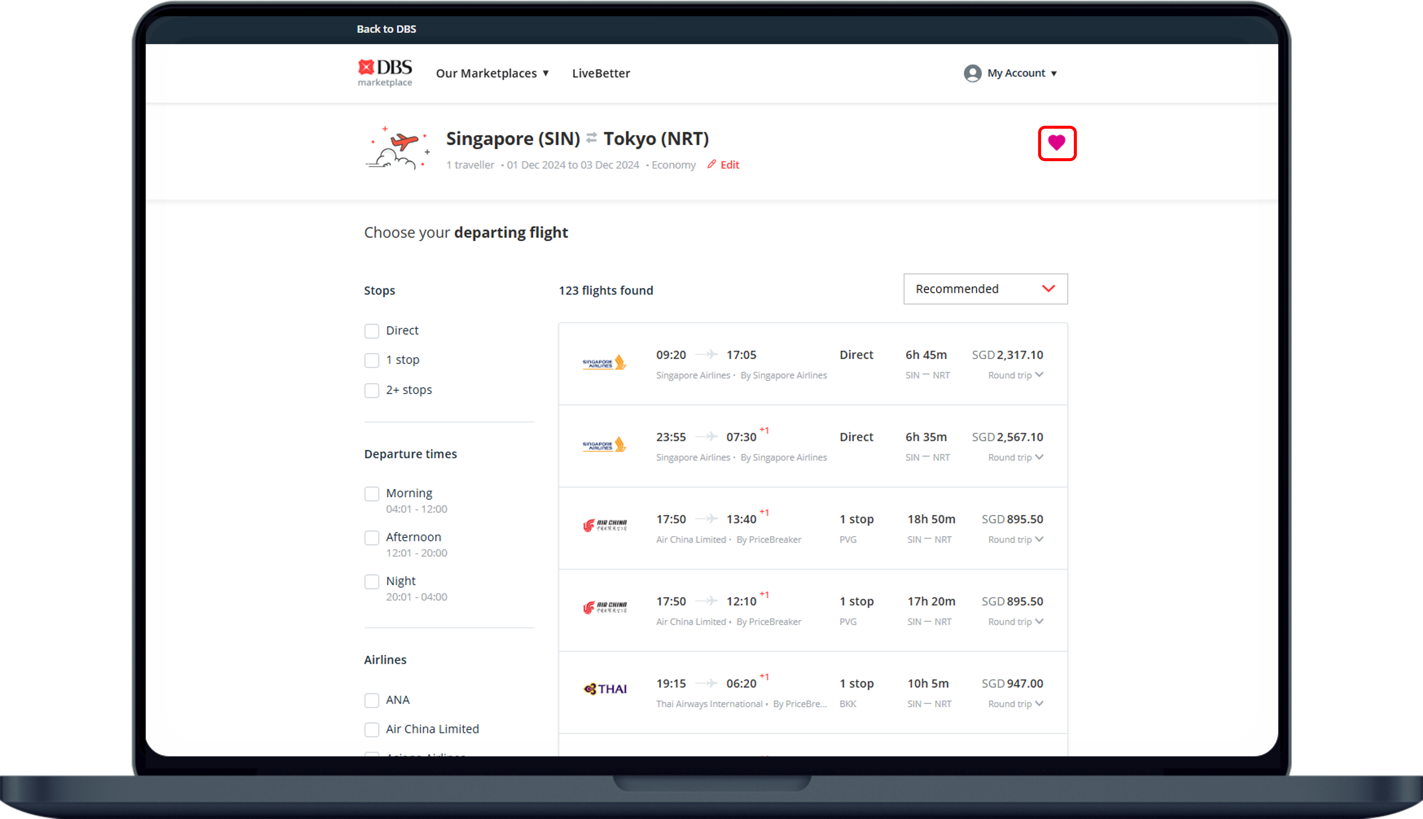Tick the 1 stop checkbox
The height and width of the screenshot is (819, 1423).
pyautogui.click(x=372, y=360)
